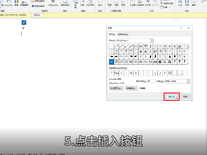
Task: Choose the per mille ‰ recent symbol
Action: point(116,73)
